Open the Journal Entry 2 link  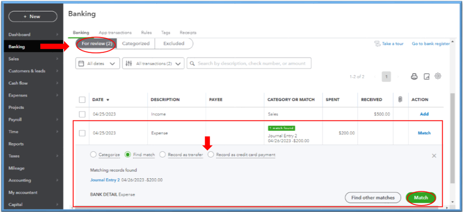click(x=105, y=180)
